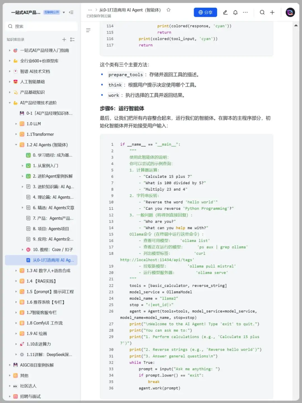This screenshot has height=403, width=302.
Task: Click the 分享 share button
Action: [x=205, y=12]
